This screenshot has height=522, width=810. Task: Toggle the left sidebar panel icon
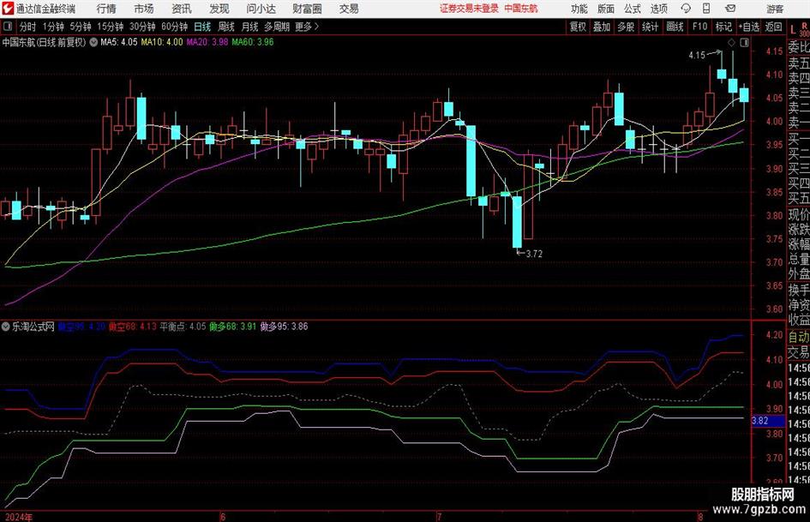pos(7,27)
